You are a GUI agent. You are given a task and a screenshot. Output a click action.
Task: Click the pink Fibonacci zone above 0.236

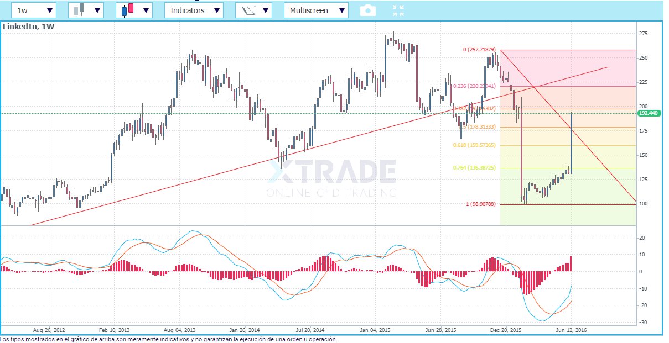click(x=567, y=68)
